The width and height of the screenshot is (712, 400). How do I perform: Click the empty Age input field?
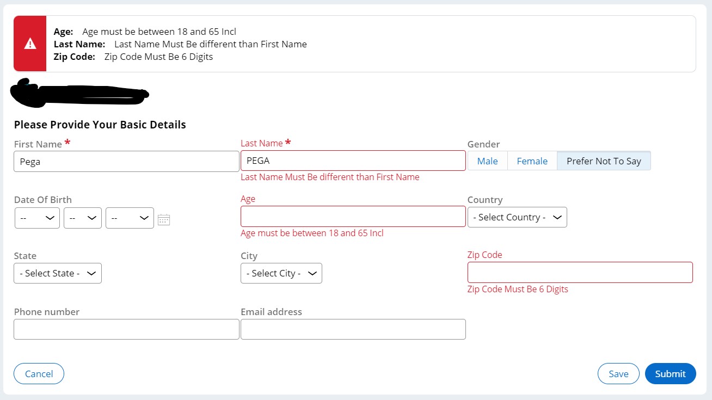tap(353, 216)
